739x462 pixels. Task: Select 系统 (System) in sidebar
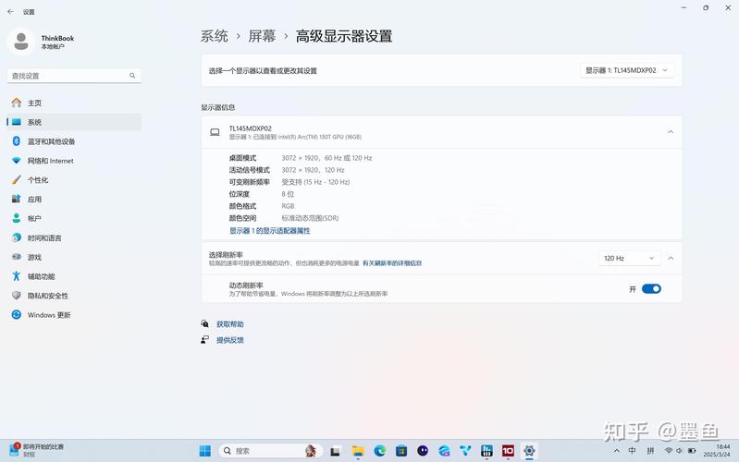(x=74, y=122)
